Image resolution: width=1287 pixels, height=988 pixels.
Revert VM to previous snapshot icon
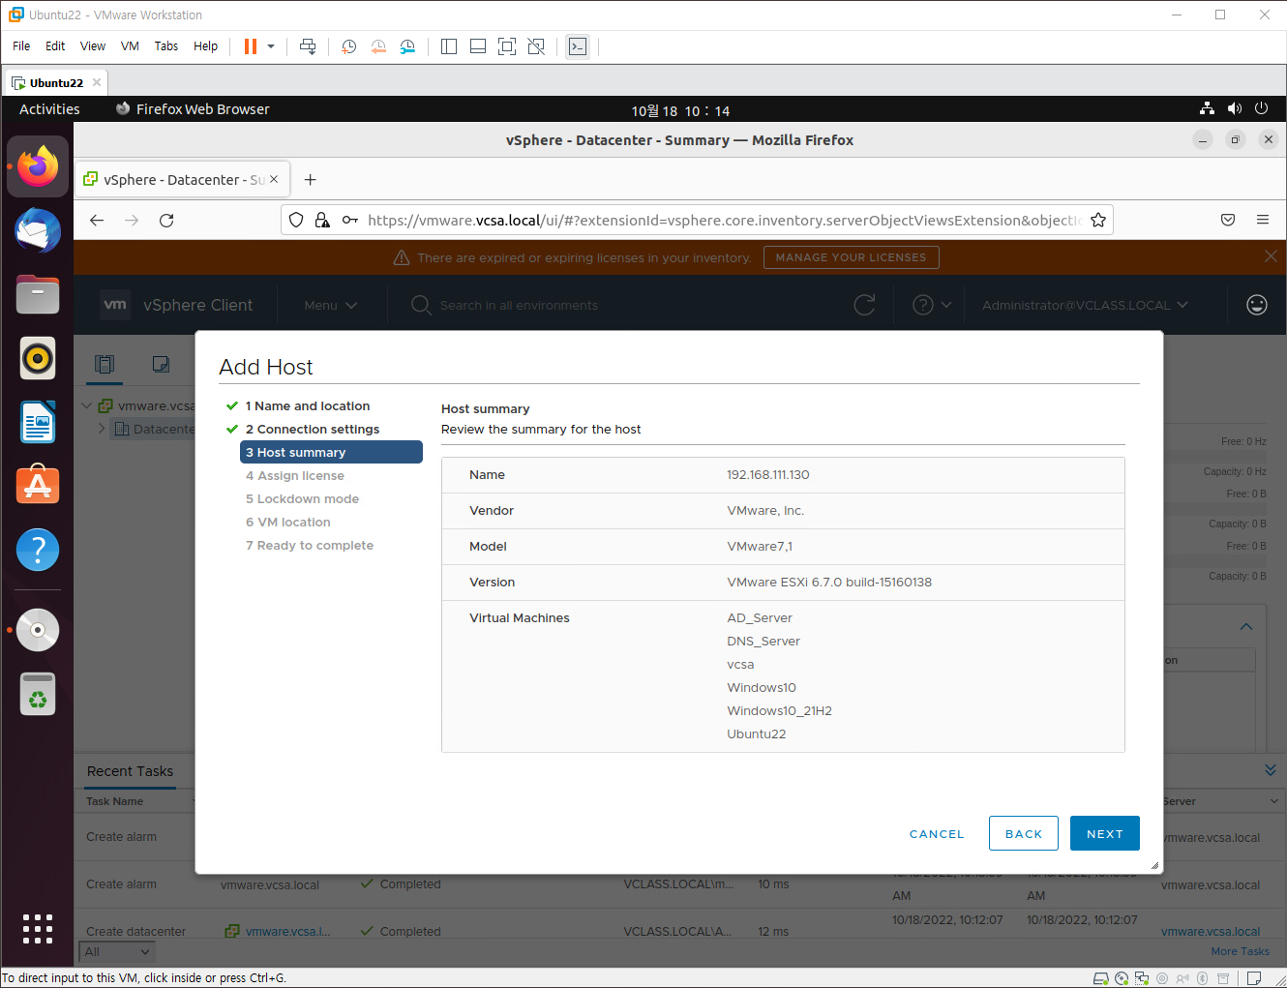(378, 46)
